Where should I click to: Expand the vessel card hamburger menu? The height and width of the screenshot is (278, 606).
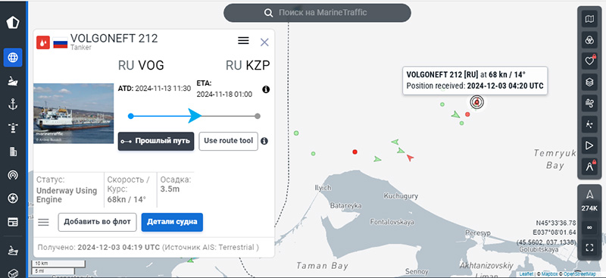coord(243,41)
